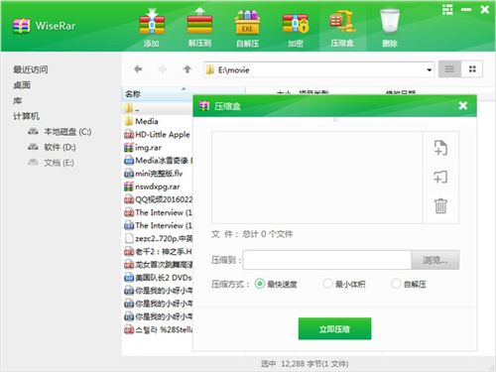Select 自解压 compression mode

409,284
